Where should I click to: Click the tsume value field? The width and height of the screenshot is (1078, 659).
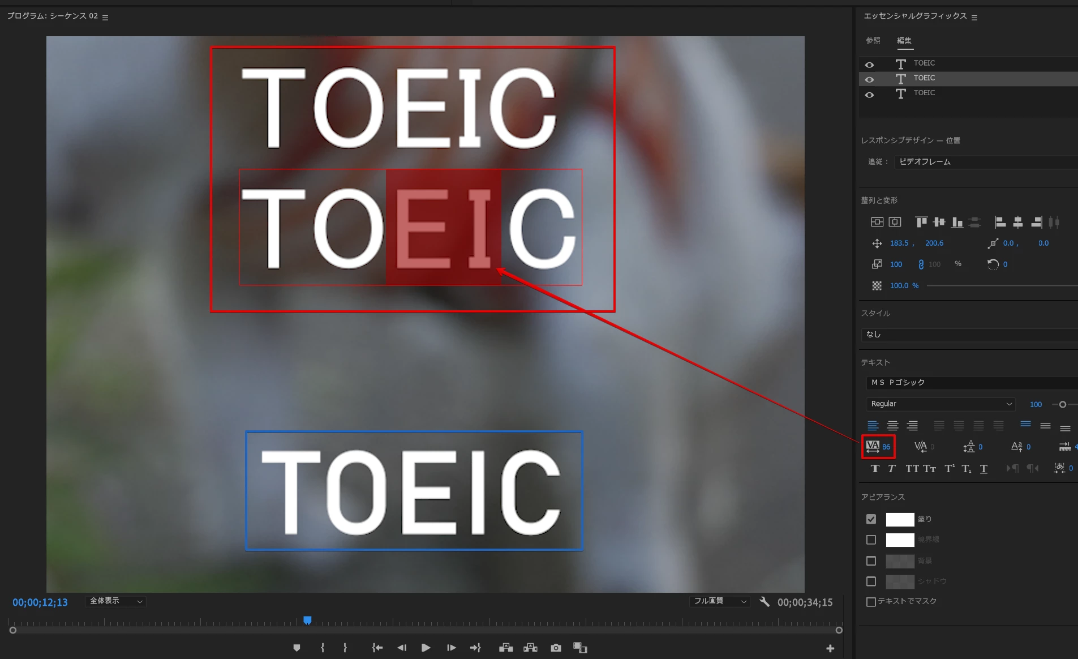click(1071, 468)
